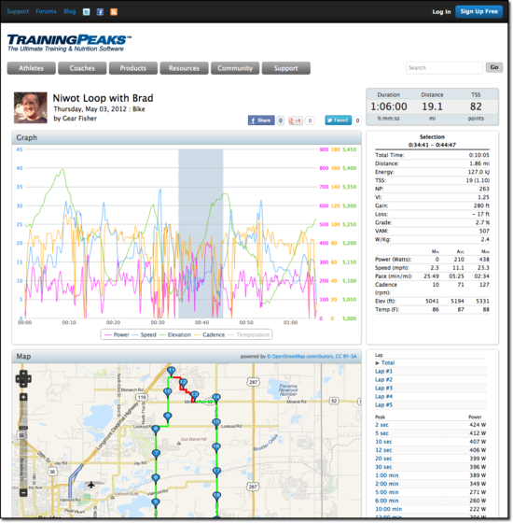Click the Google +1 button
The width and height of the screenshot is (513, 523).
[x=296, y=120]
